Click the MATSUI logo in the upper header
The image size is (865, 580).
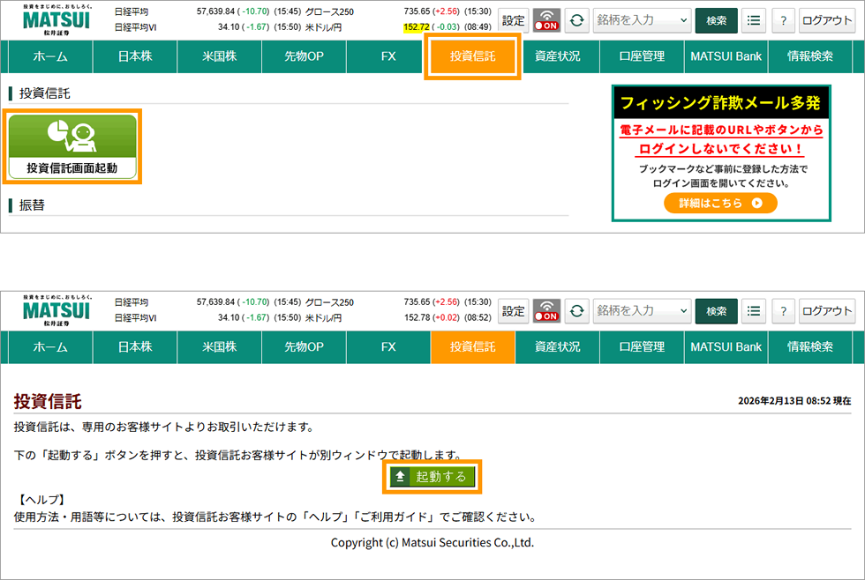[x=56, y=19]
